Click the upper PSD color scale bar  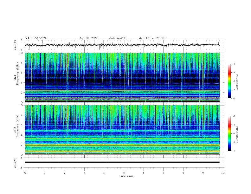[x=229, y=81]
